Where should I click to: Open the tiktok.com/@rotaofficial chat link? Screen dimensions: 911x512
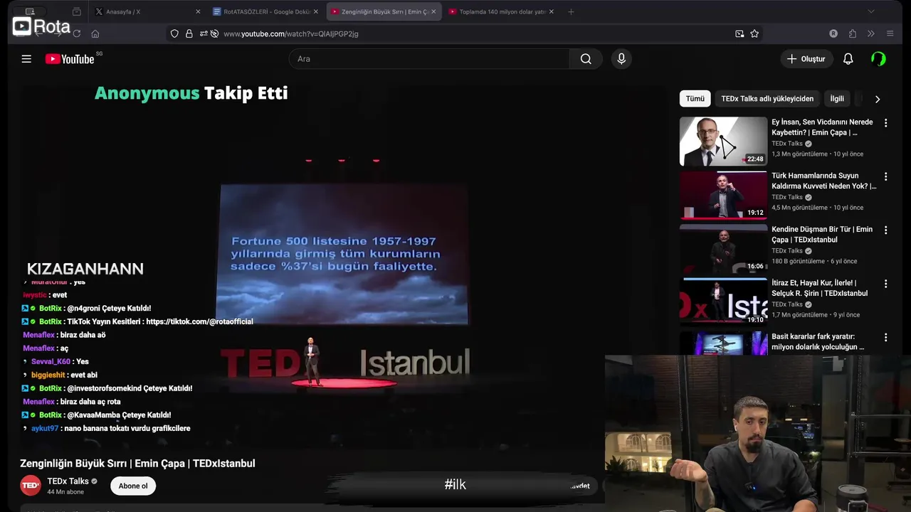199,321
